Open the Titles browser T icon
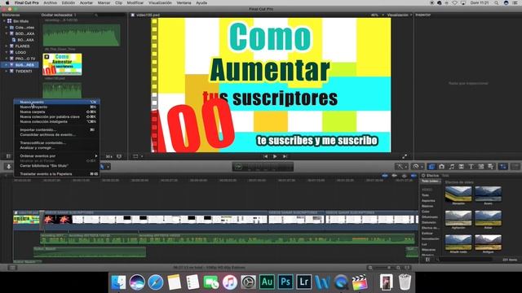522x293 pixels. pyautogui.click(x=471, y=166)
